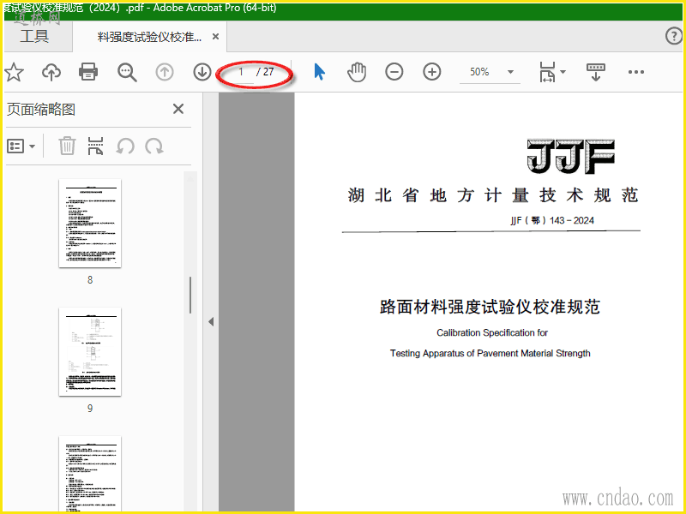The width and height of the screenshot is (686, 514).
Task: Select page 9 thumbnail
Action: point(90,351)
